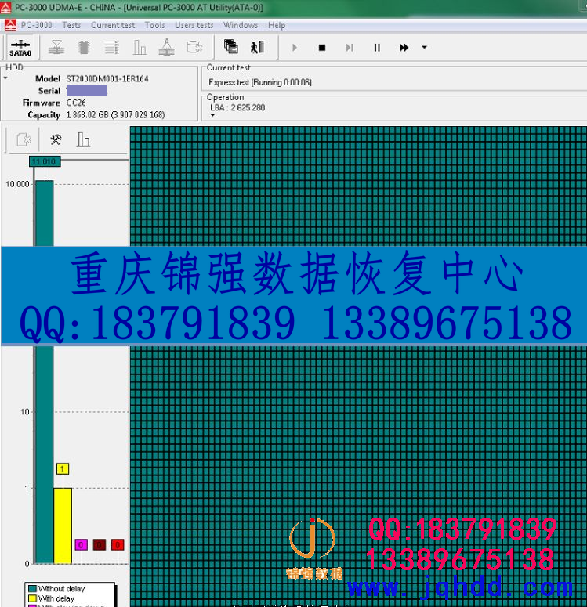The width and height of the screenshot is (587, 607).
Task: Click the stacked windows toolbar icon
Action: point(231,47)
